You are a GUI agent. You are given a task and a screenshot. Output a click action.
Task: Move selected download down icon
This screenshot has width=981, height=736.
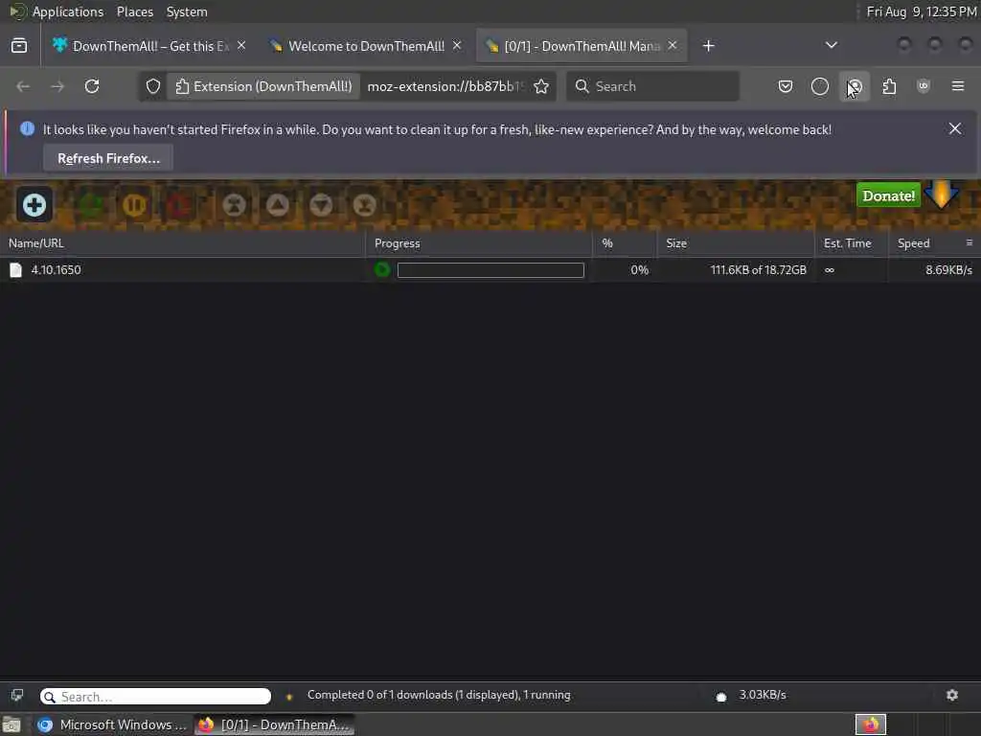(321, 205)
